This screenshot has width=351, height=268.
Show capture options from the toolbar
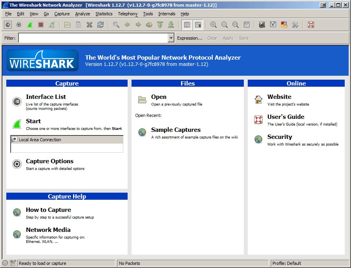[x=19, y=25]
